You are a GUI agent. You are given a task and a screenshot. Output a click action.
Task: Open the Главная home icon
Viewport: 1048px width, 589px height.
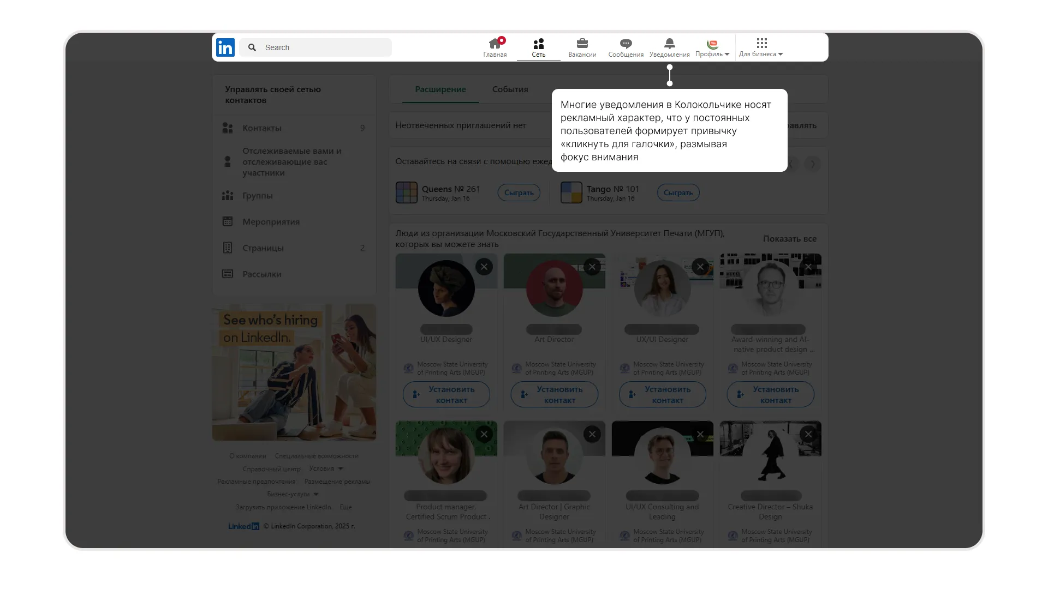(495, 44)
